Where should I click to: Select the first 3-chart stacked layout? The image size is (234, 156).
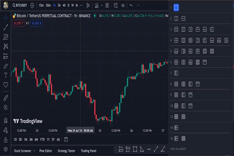[x=176, y=30]
